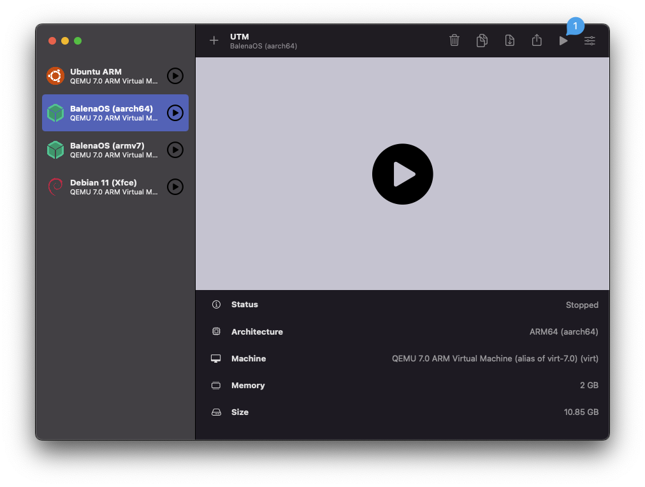Viewport: 645px width, 487px height.
Task: Clone the selected VM using the copy icon
Action: pyautogui.click(x=482, y=40)
